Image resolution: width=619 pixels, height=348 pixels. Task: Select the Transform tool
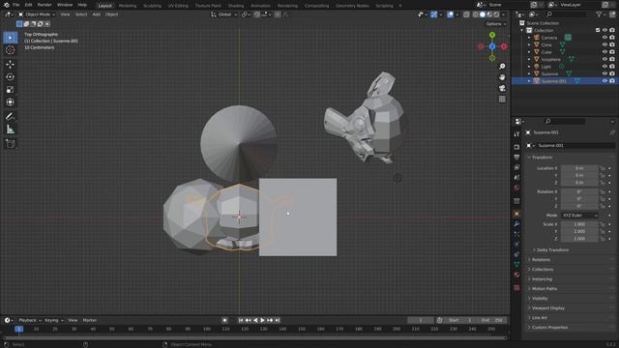pos(10,102)
